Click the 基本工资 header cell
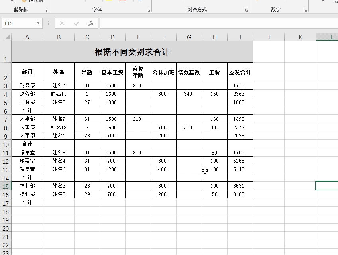Image resolution: width=338 pixels, height=255 pixels. (112, 72)
